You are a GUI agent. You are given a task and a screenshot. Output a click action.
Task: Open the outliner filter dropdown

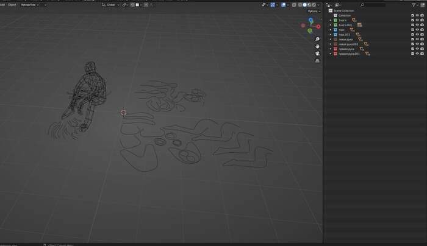click(x=415, y=5)
